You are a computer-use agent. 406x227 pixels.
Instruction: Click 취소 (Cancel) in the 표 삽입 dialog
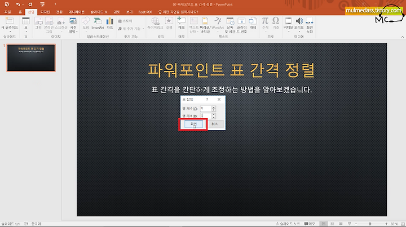coord(215,124)
